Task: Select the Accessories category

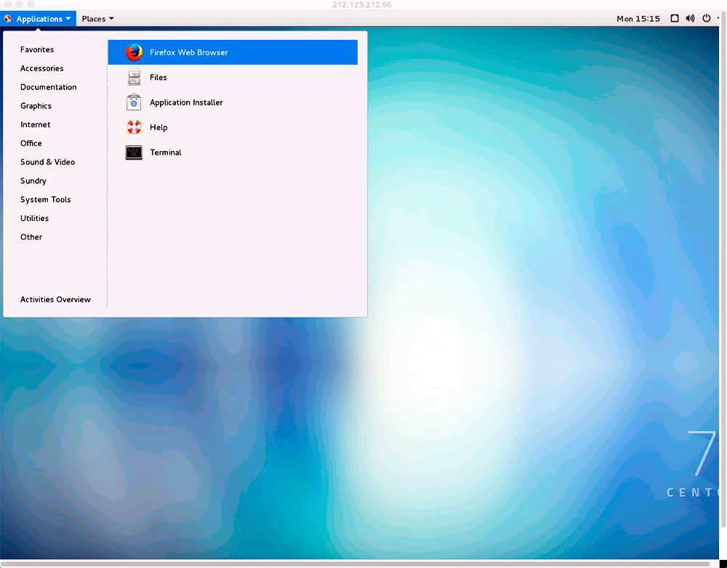Action: pyautogui.click(x=41, y=68)
